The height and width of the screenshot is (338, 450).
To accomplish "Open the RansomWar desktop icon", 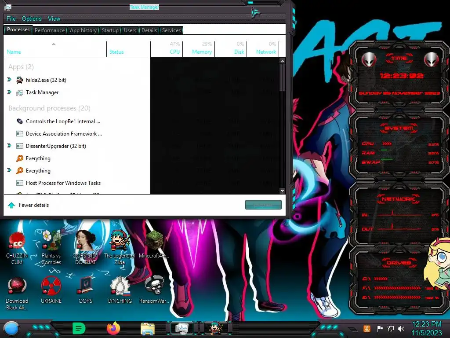I will point(154,290).
